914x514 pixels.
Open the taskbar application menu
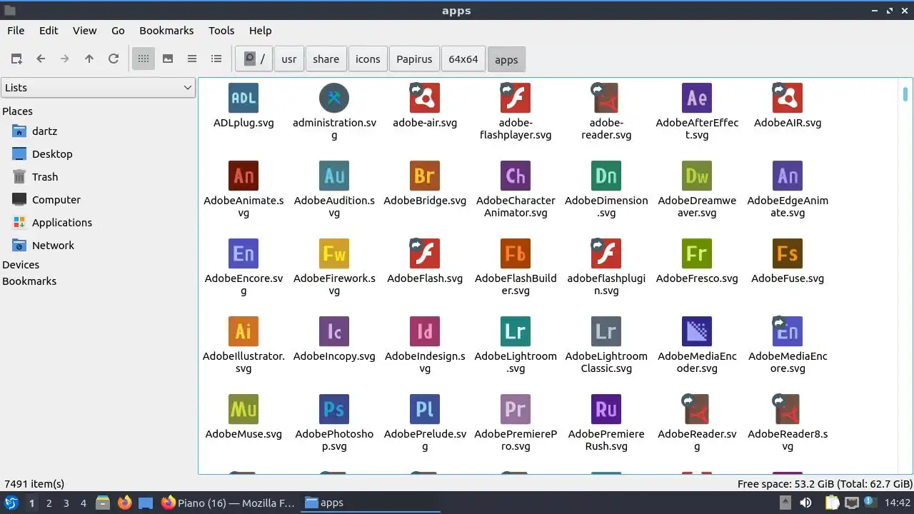pyautogui.click(x=11, y=503)
